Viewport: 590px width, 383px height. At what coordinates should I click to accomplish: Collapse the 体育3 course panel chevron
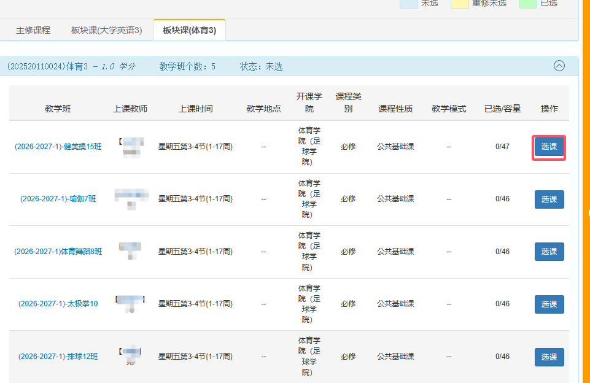pyautogui.click(x=559, y=66)
